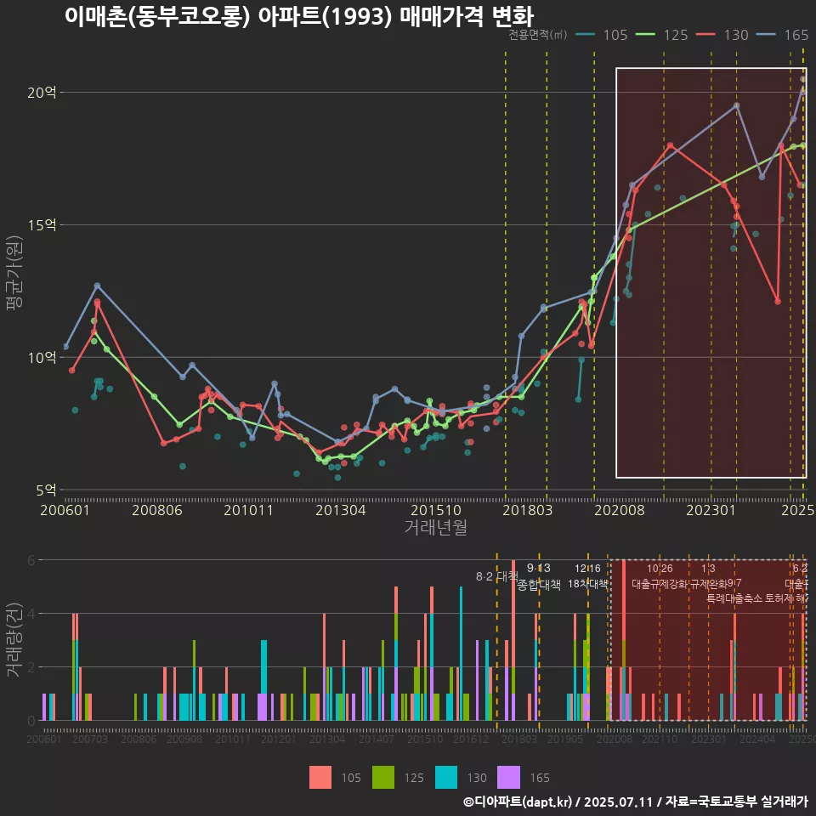Click the purple 165 swatch in bottom legend
Image resolution: width=816 pixels, height=816 pixels.
coord(508,778)
